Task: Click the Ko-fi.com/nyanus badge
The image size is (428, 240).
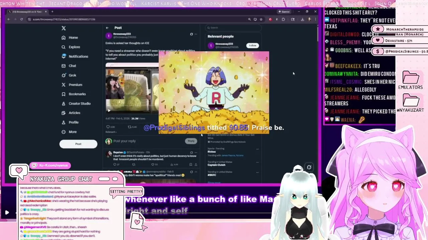Action: tap(50, 165)
